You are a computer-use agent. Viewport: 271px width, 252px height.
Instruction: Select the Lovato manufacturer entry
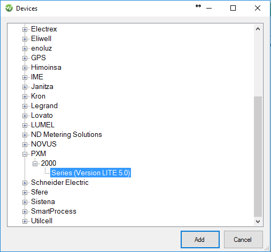point(42,116)
